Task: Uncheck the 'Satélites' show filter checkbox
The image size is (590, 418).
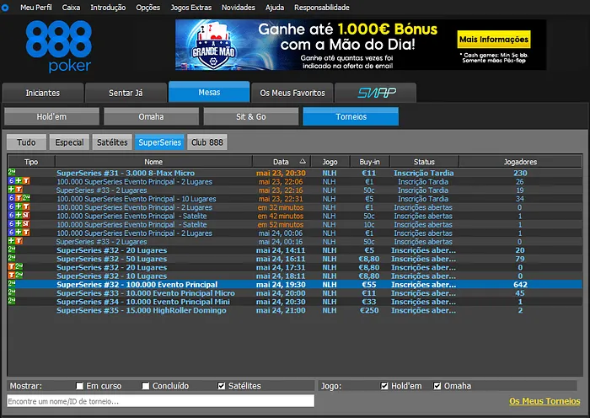Action: [x=222, y=386]
